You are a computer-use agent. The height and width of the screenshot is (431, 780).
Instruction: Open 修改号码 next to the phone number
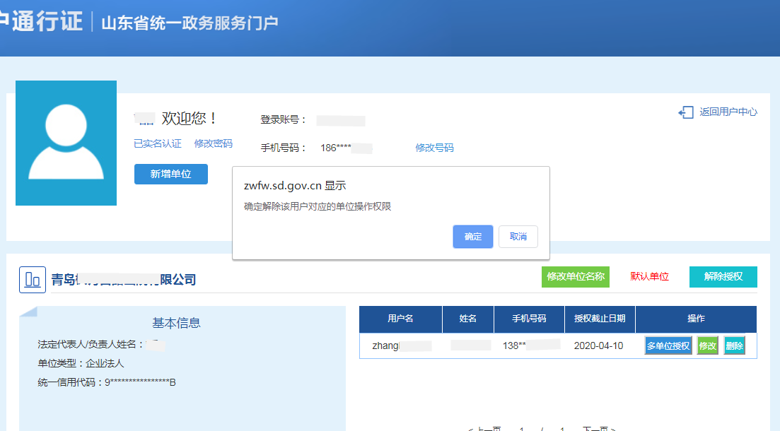tap(434, 148)
